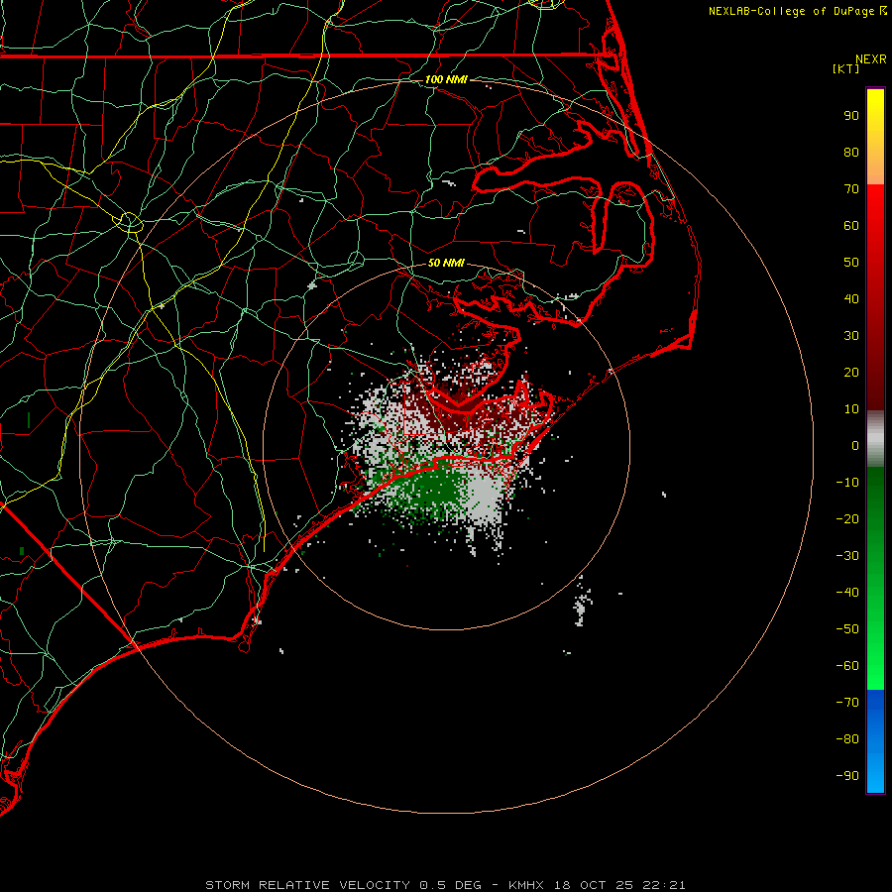
Task: Click the gray zero-velocity segment of color bar
Action: 875,439
